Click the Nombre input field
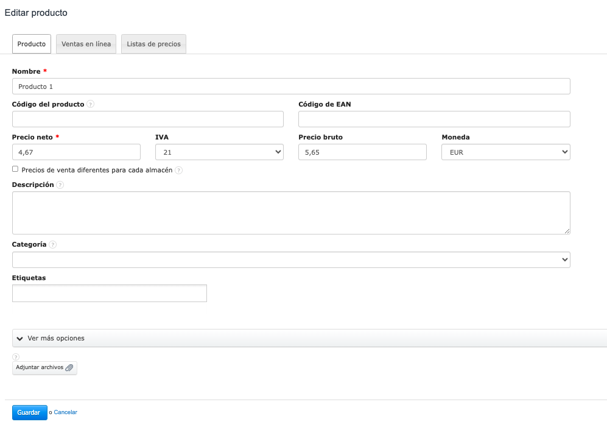Viewport: 607px width, 430px height. pyautogui.click(x=291, y=86)
